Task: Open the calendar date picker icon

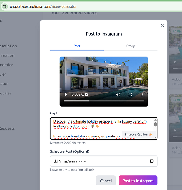Action: (x=152, y=161)
